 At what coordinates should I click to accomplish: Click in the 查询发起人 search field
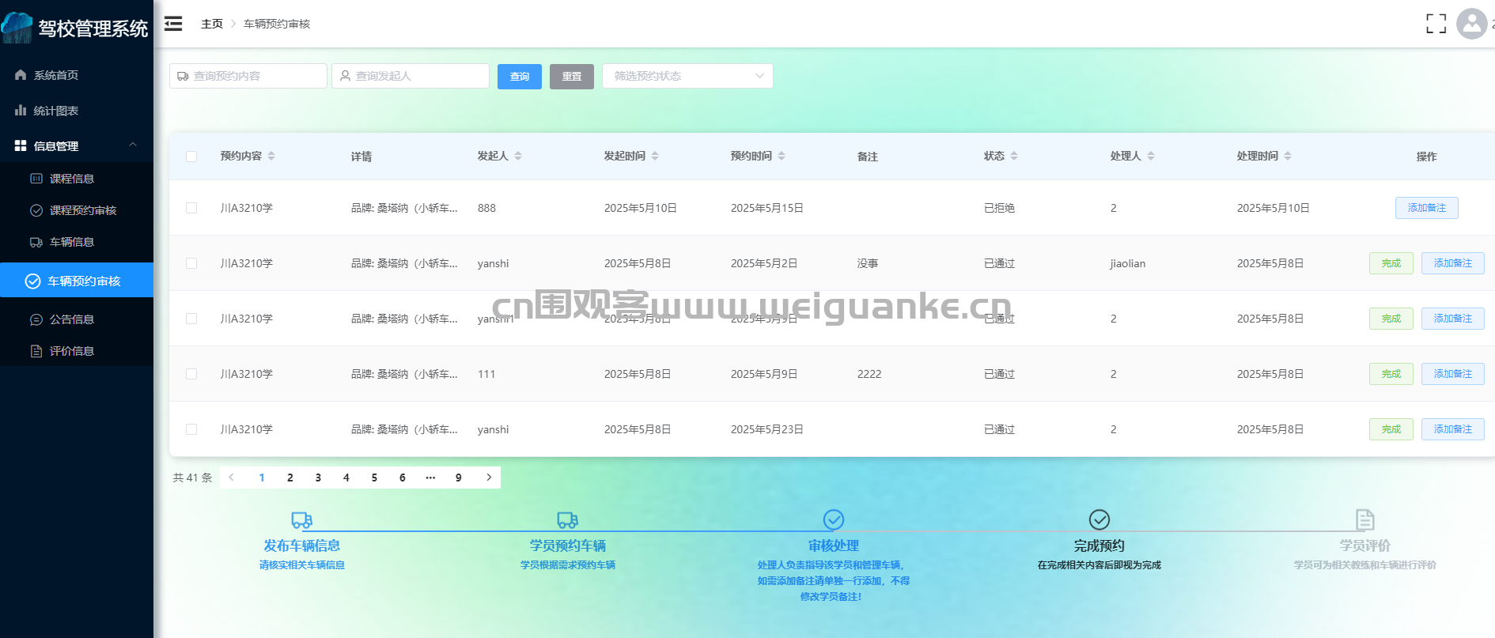pos(411,76)
